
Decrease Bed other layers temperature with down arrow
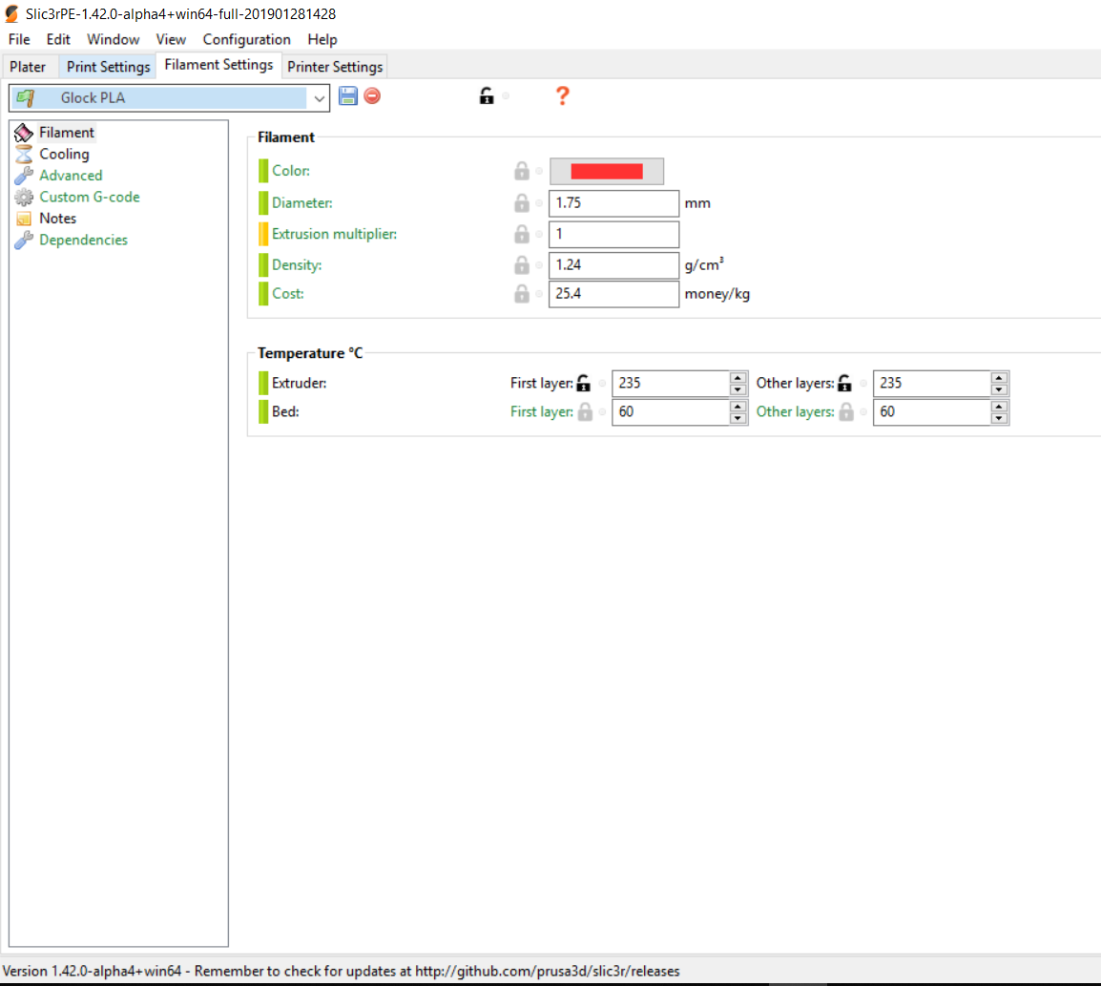pyautogui.click(x=999, y=418)
